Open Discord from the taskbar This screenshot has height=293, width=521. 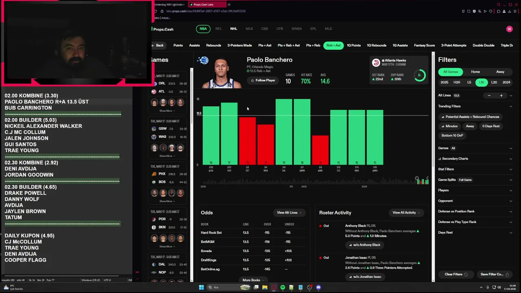(x=318, y=287)
